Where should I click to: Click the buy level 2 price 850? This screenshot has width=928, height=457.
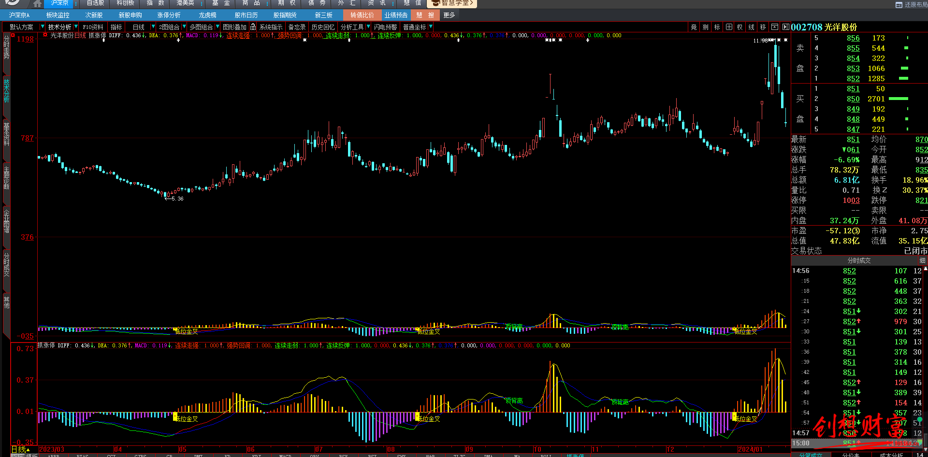pos(853,99)
